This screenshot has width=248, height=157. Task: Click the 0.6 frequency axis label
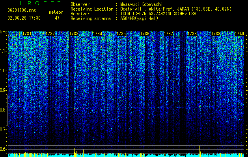(3, 149)
